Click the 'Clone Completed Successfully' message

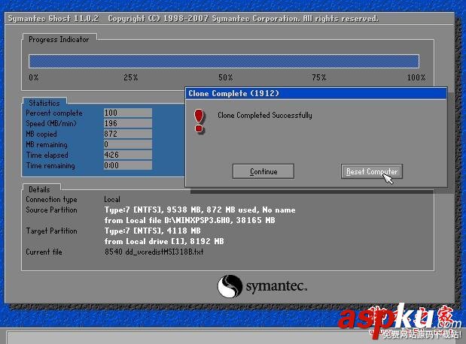pos(265,115)
